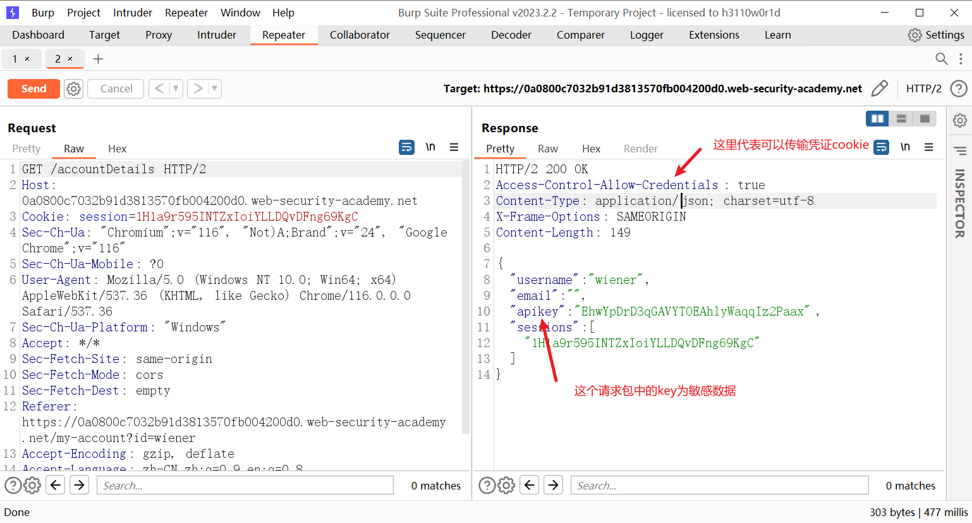Open Inspector settings gear icon

coord(959,120)
